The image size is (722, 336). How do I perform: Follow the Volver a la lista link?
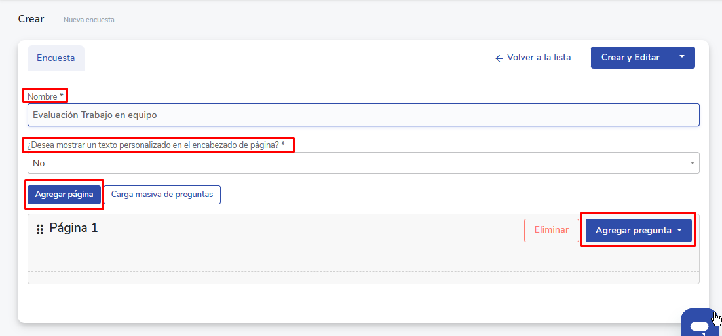539,58
